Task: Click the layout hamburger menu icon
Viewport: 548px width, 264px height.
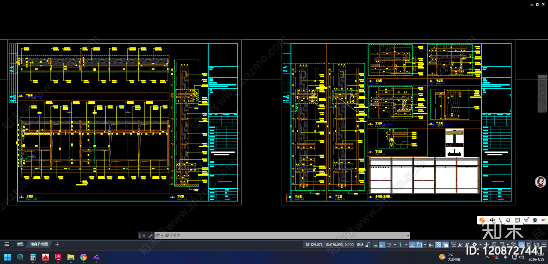Action: (x=7, y=244)
